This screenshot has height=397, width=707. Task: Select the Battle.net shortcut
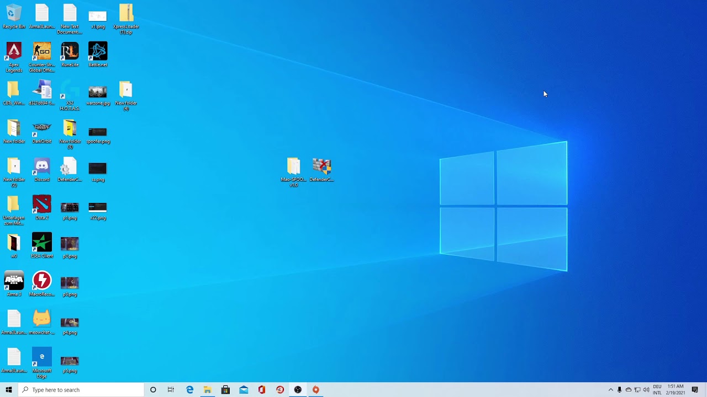point(98,55)
